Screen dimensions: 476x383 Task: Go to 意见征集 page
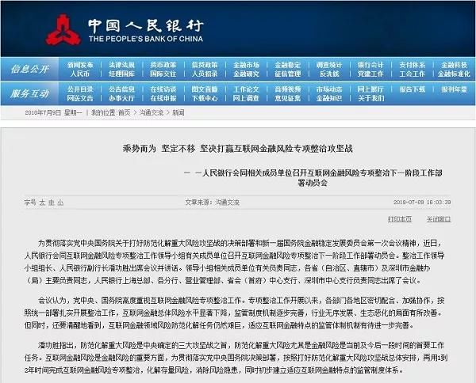point(288,98)
